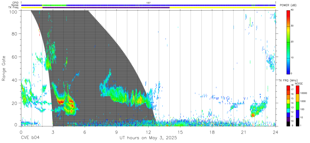
Task: Click x-axis hour label '15'
Action: coord(180,132)
